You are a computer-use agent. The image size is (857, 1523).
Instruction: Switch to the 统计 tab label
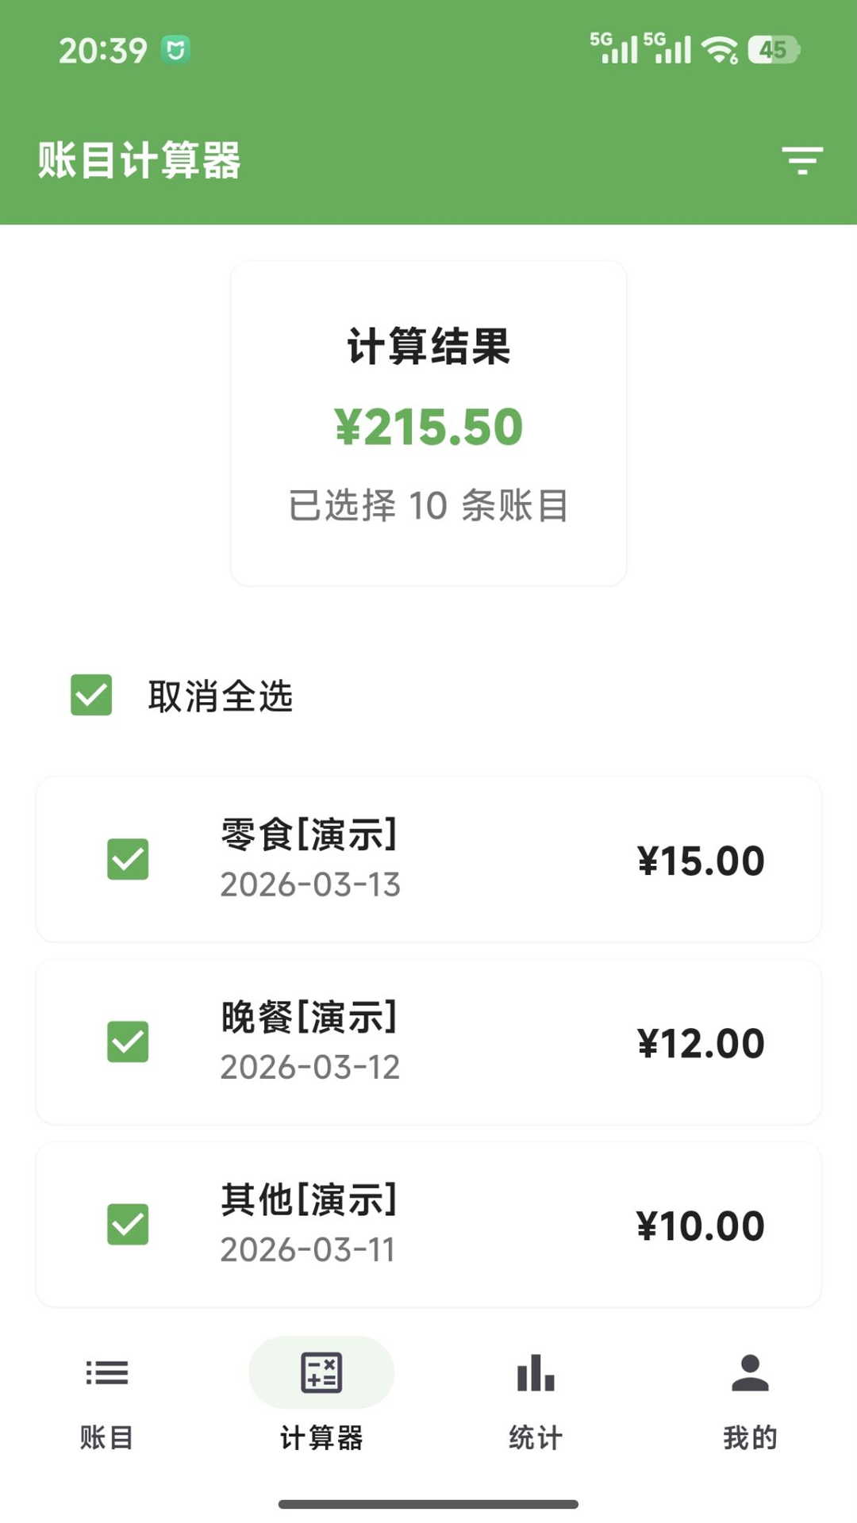(536, 1437)
